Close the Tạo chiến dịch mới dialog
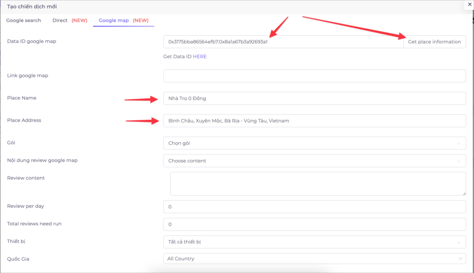This screenshot has height=273, width=474. pyautogui.click(x=469, y=5)
